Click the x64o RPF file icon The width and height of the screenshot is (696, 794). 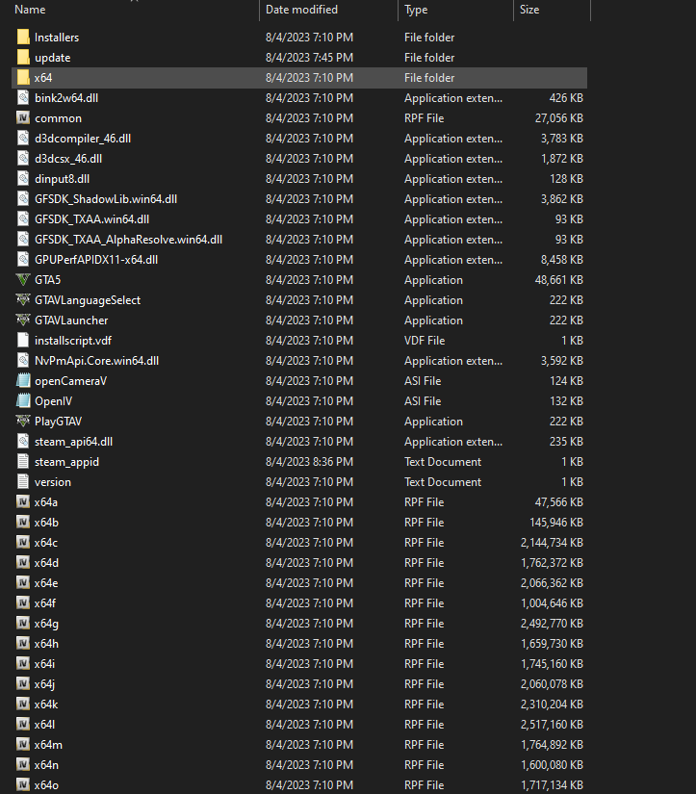23,785
